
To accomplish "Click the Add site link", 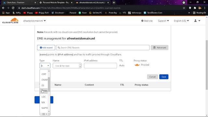I will (147, 21).
